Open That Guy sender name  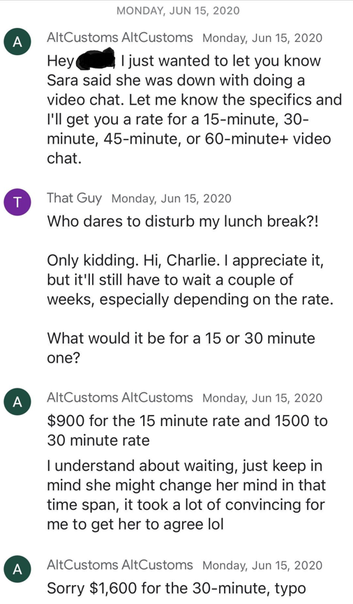pyautogui.click(x=75, y=198)
